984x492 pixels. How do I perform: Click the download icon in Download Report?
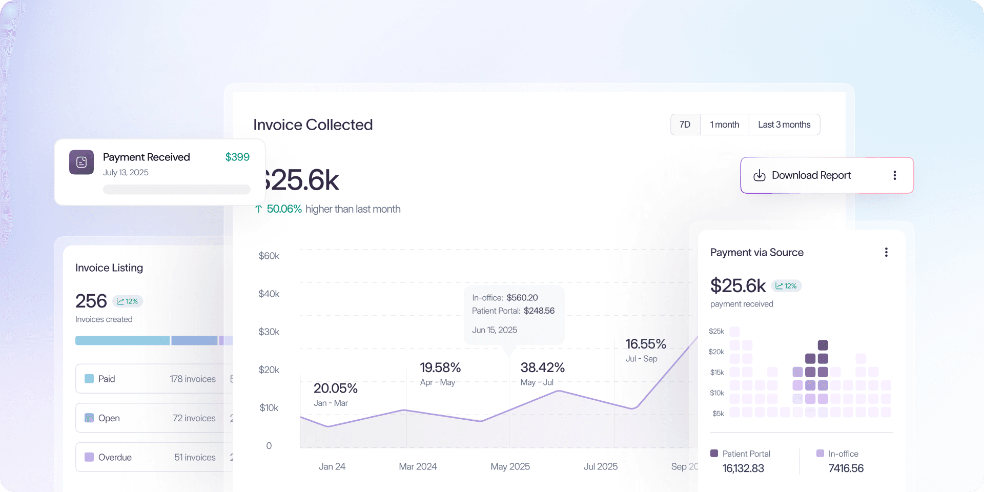(x=759, y=175)
